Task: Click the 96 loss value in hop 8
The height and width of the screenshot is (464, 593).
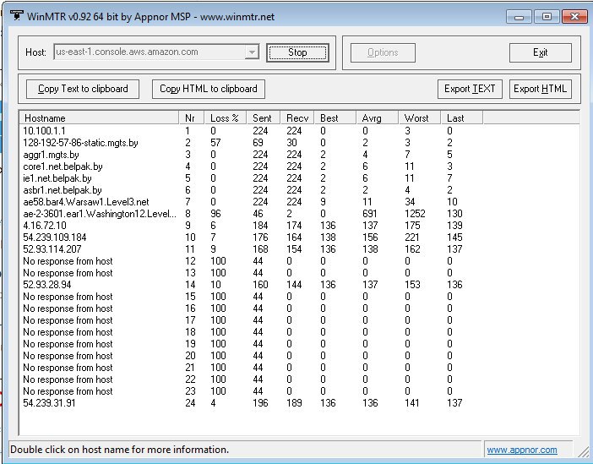Action: [215, 214]
